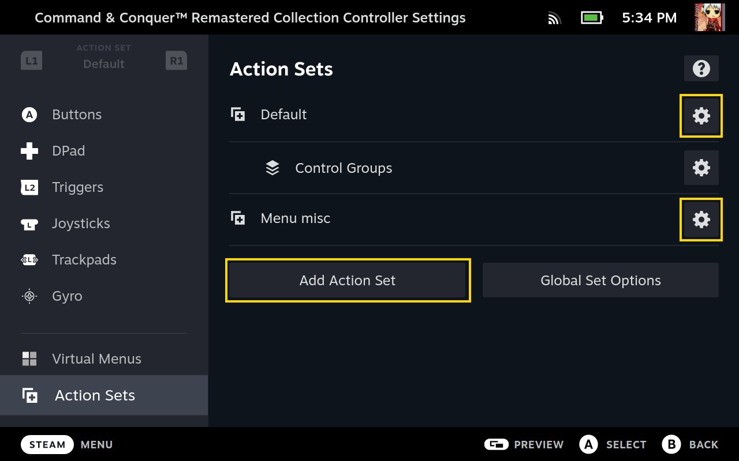Navigate to Joysticks in the sidebar

pos(80,224)
